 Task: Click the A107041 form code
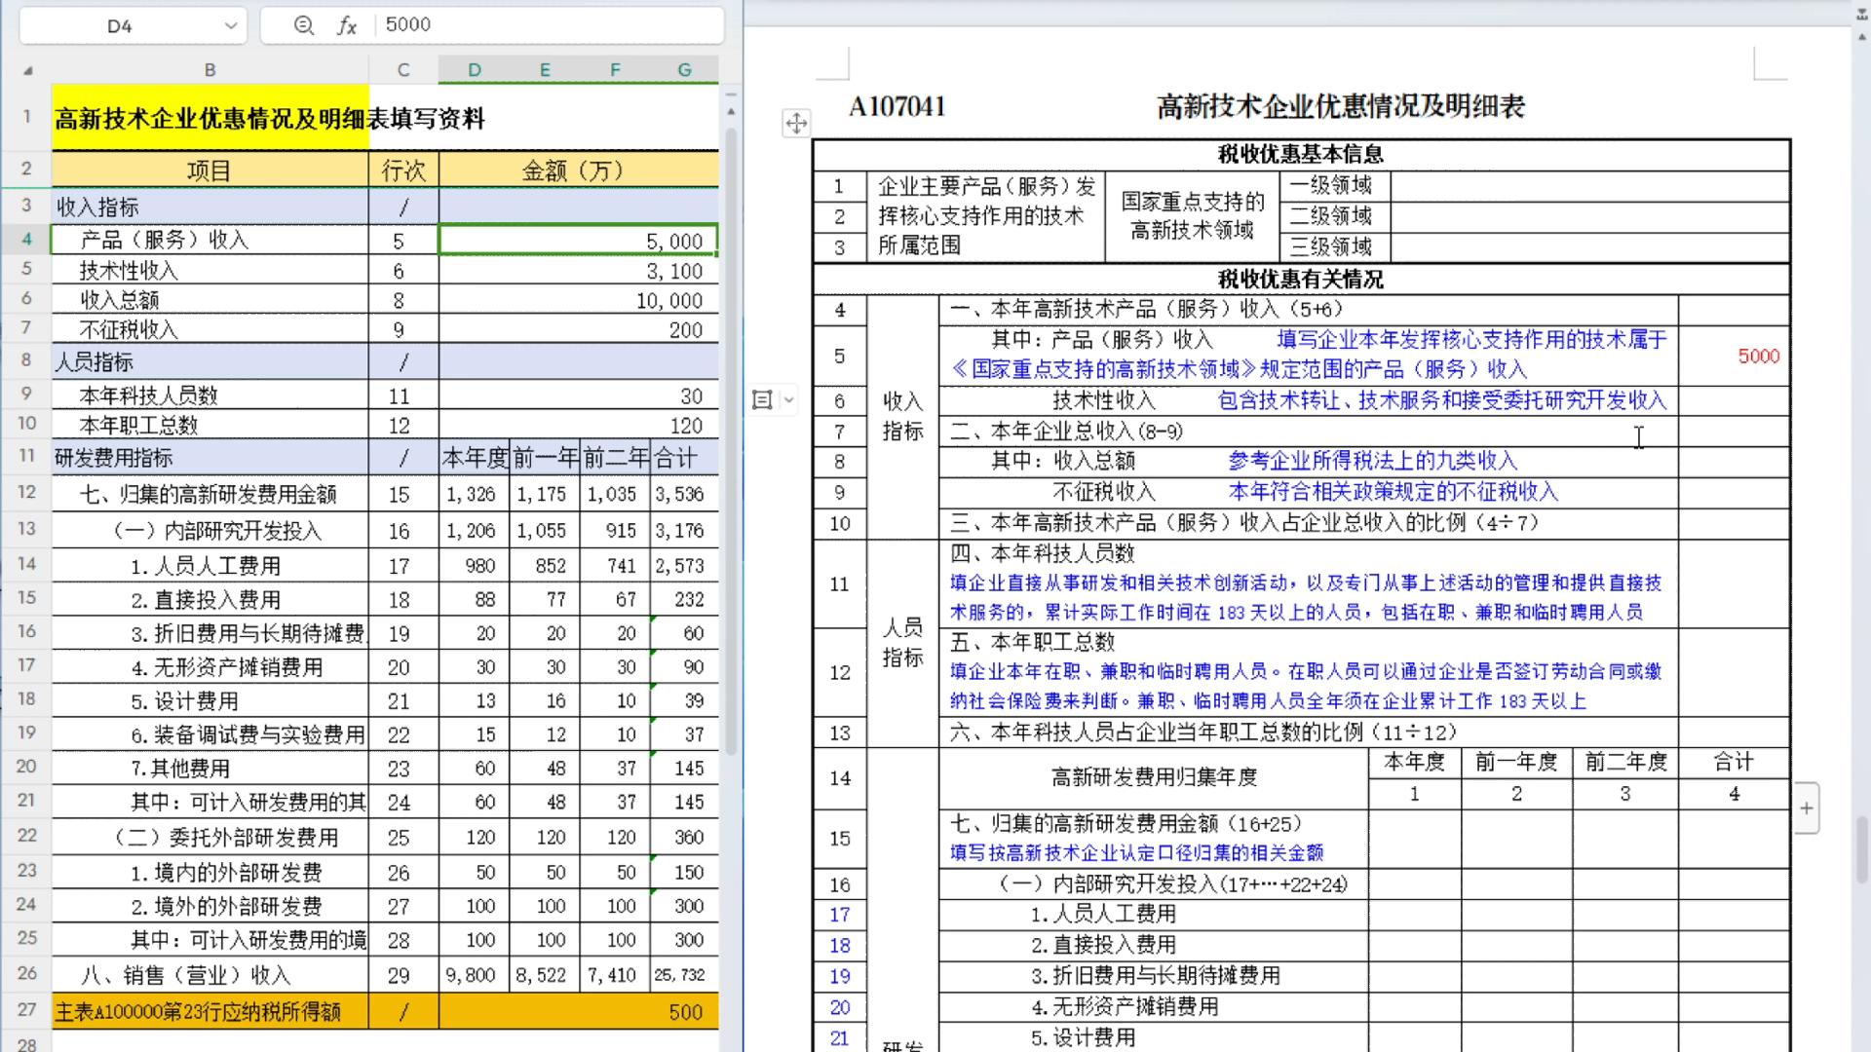click(x=897, y=106)
